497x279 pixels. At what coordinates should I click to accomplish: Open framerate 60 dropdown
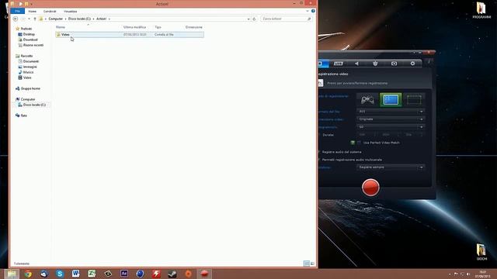(x=391, y=127)
